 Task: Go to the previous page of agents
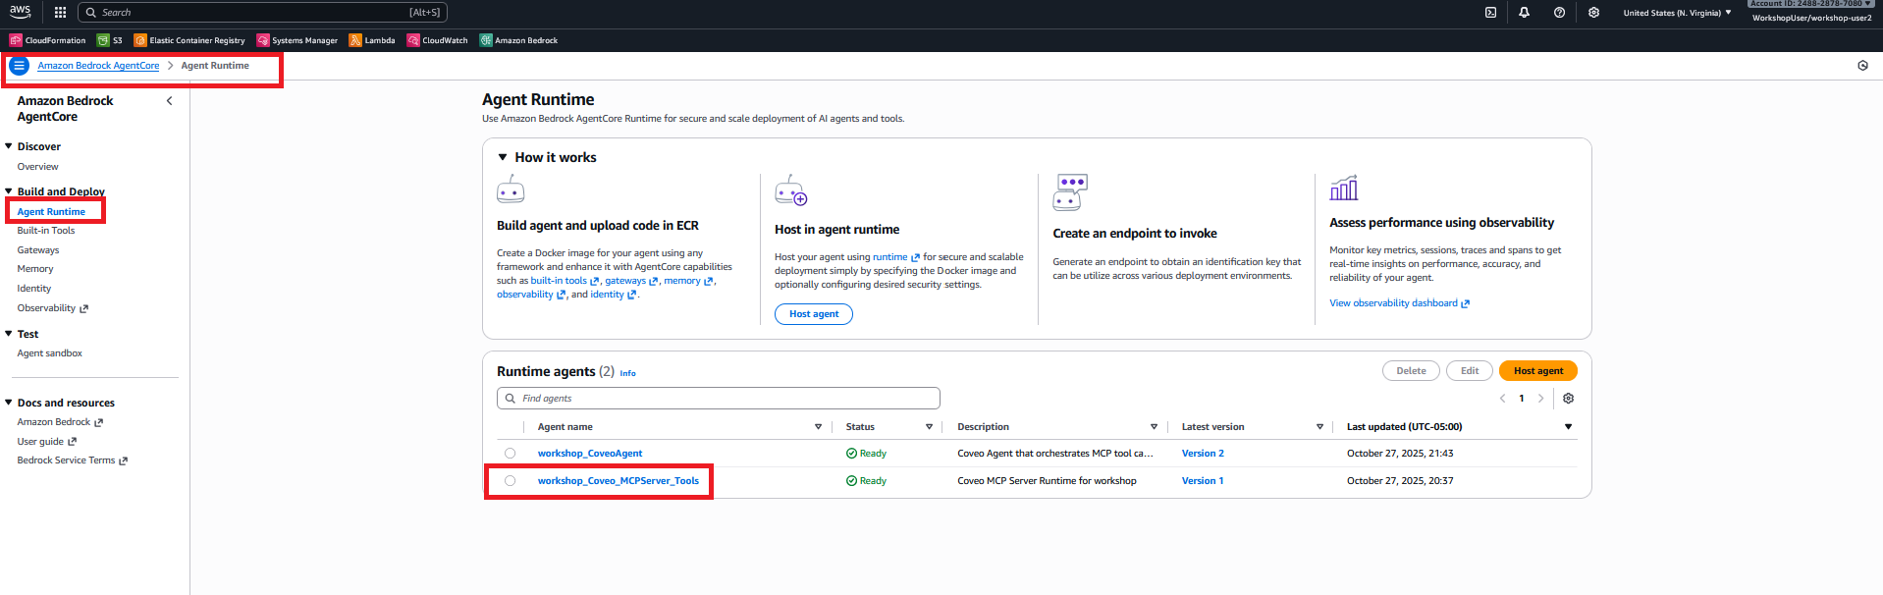1502,399
